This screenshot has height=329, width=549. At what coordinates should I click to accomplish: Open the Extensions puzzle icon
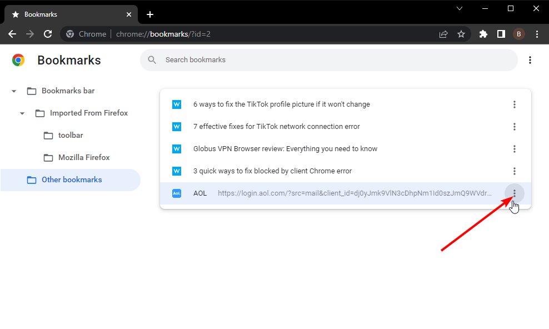click(483, 34)
